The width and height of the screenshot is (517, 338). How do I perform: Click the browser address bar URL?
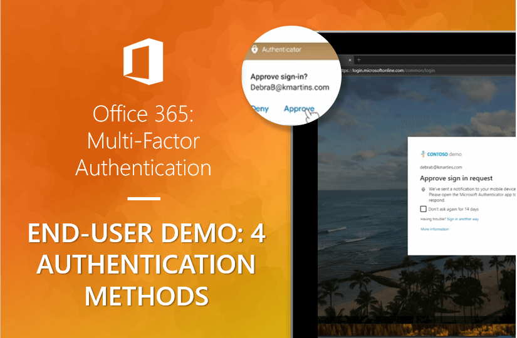click(x=388, y=71)
